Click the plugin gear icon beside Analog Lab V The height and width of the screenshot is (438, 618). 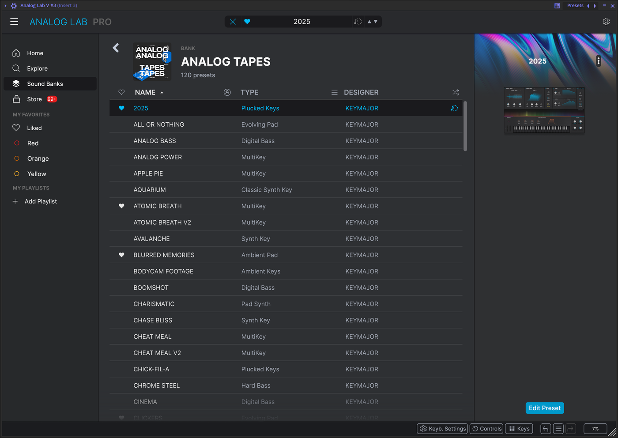point(14,6)
